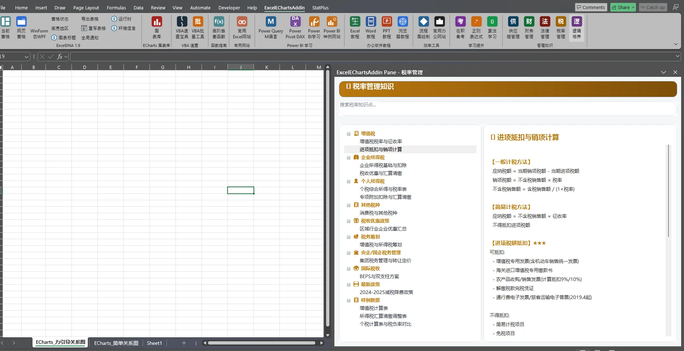Viewport: 684px width, 351px height.
Task: Select 2024-2025减税降费政策 tree item
Action: (x=386, y=292)
